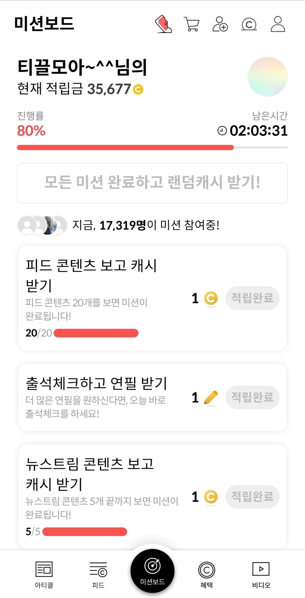Screen dimensions: 305x598
Task: Open the cash coin icon in header
Action: tap(249, 25)
